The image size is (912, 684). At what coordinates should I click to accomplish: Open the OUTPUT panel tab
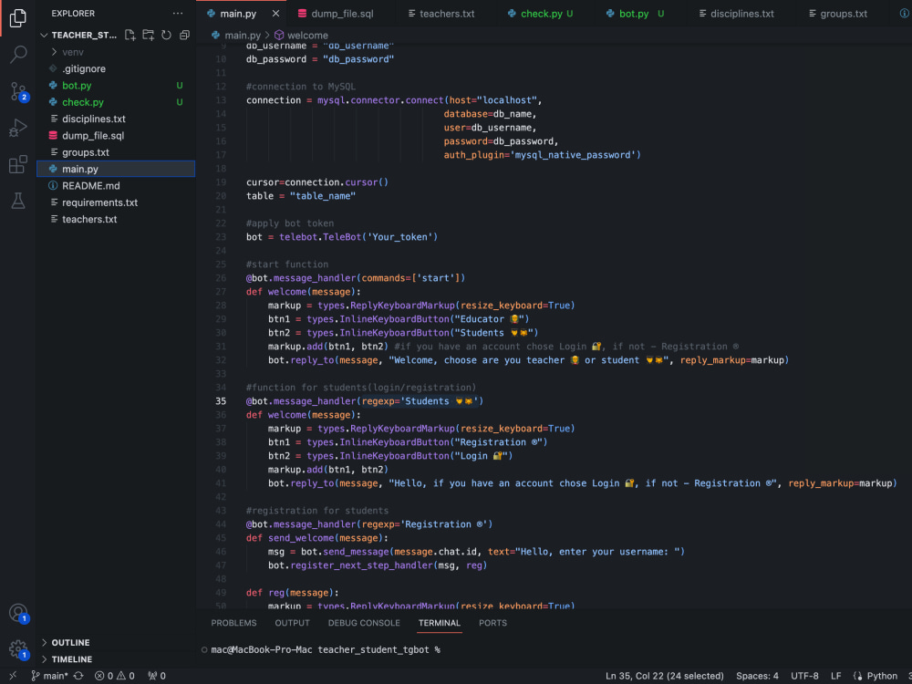[x=292, y=623]
